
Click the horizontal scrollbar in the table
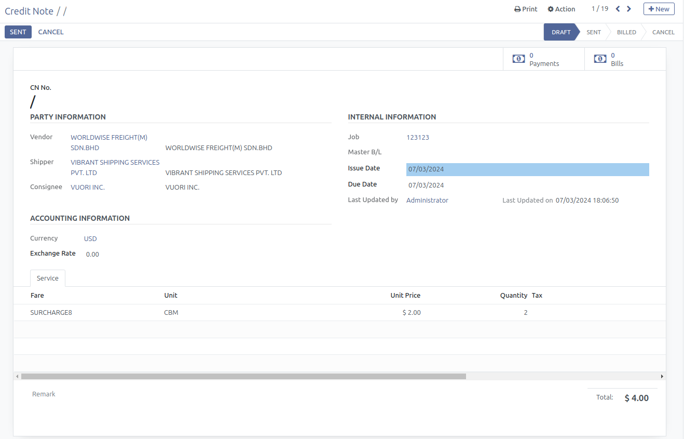pos(243,376)
